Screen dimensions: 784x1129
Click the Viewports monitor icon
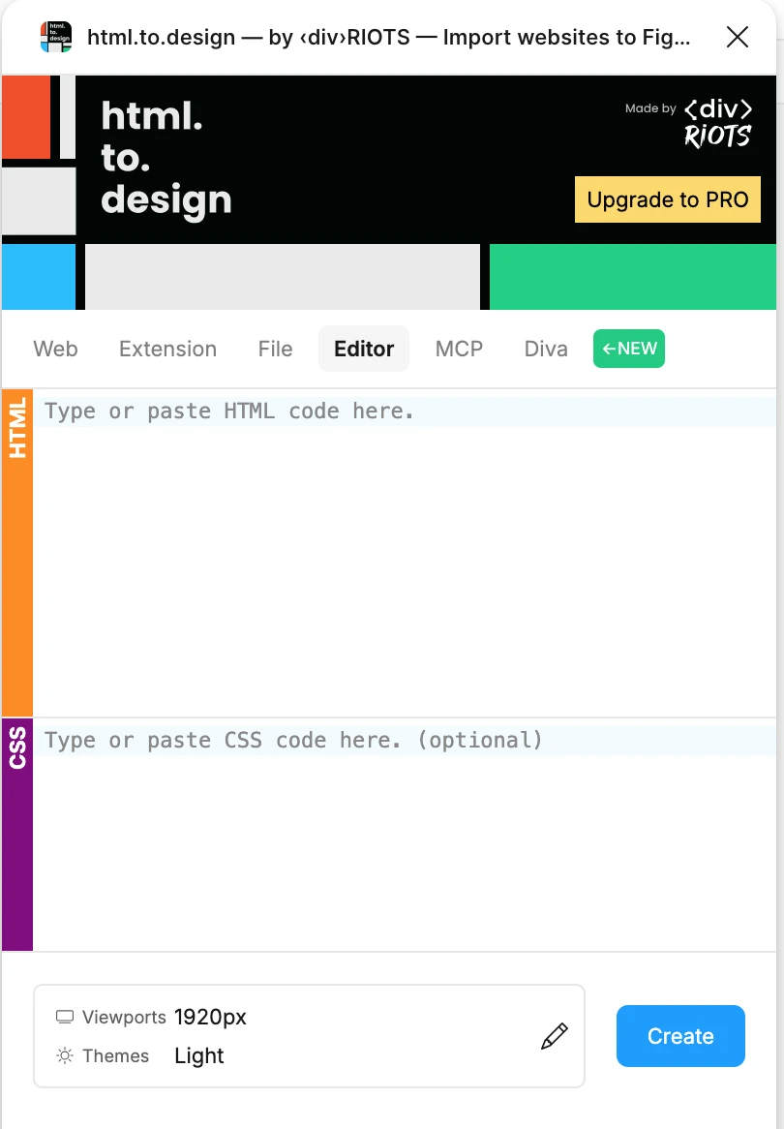point(65,1018)
